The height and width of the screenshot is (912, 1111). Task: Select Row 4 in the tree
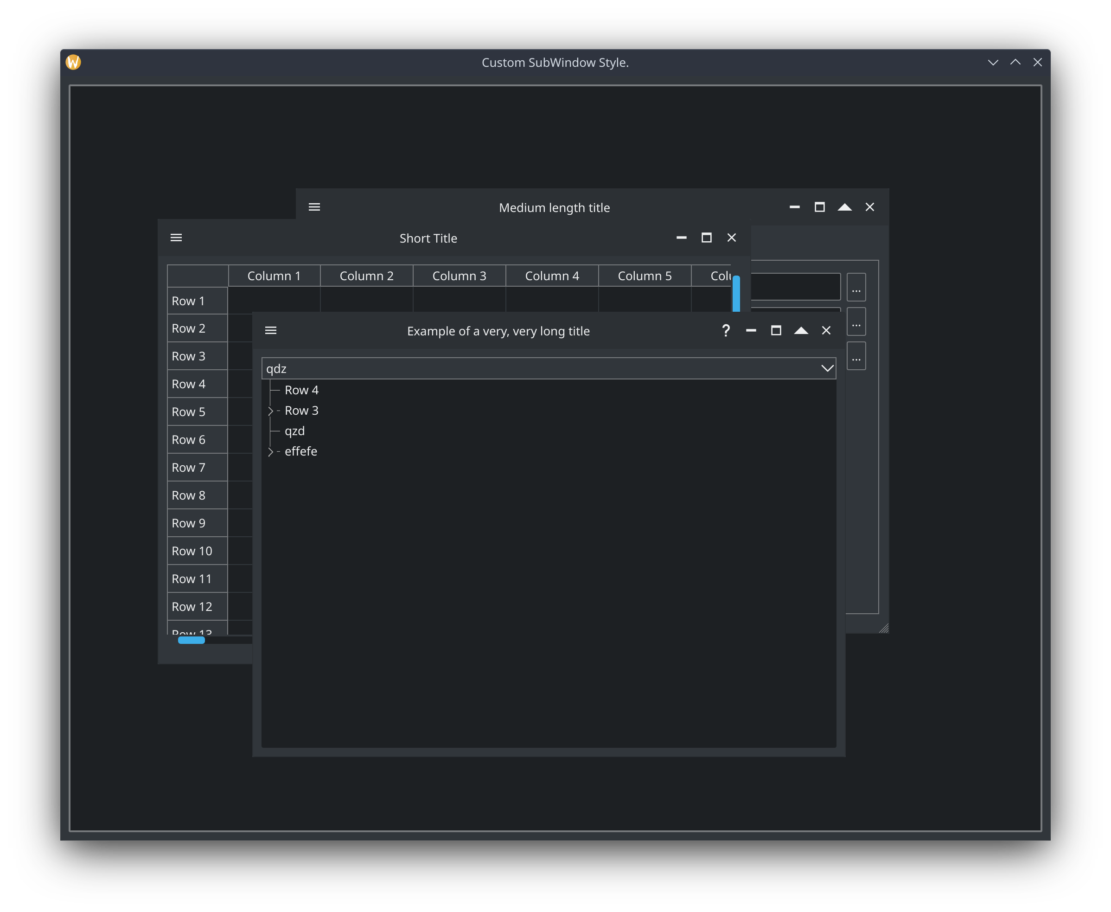click(301, 390)
